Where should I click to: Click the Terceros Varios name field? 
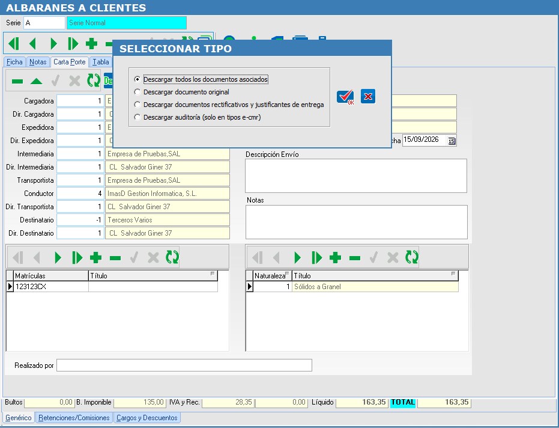pyautogui.click(x=167, y=220)
